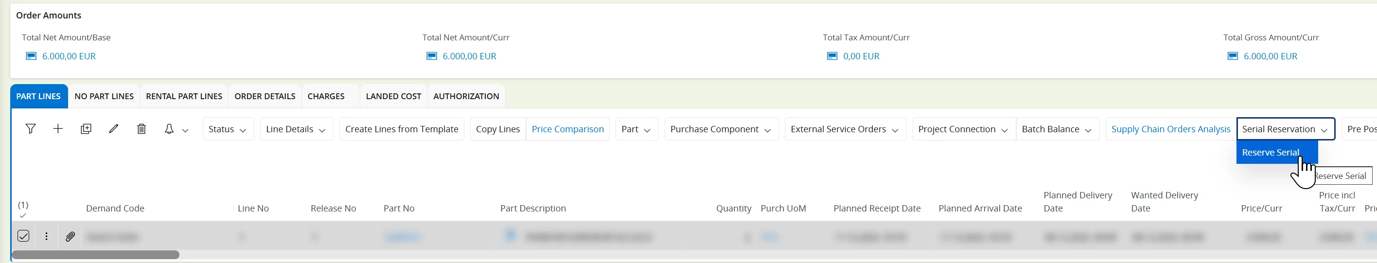Open the filter icon in Part Lines toolbar
The height and width of the screenshot is (263, 1377).
coord(31,129)
